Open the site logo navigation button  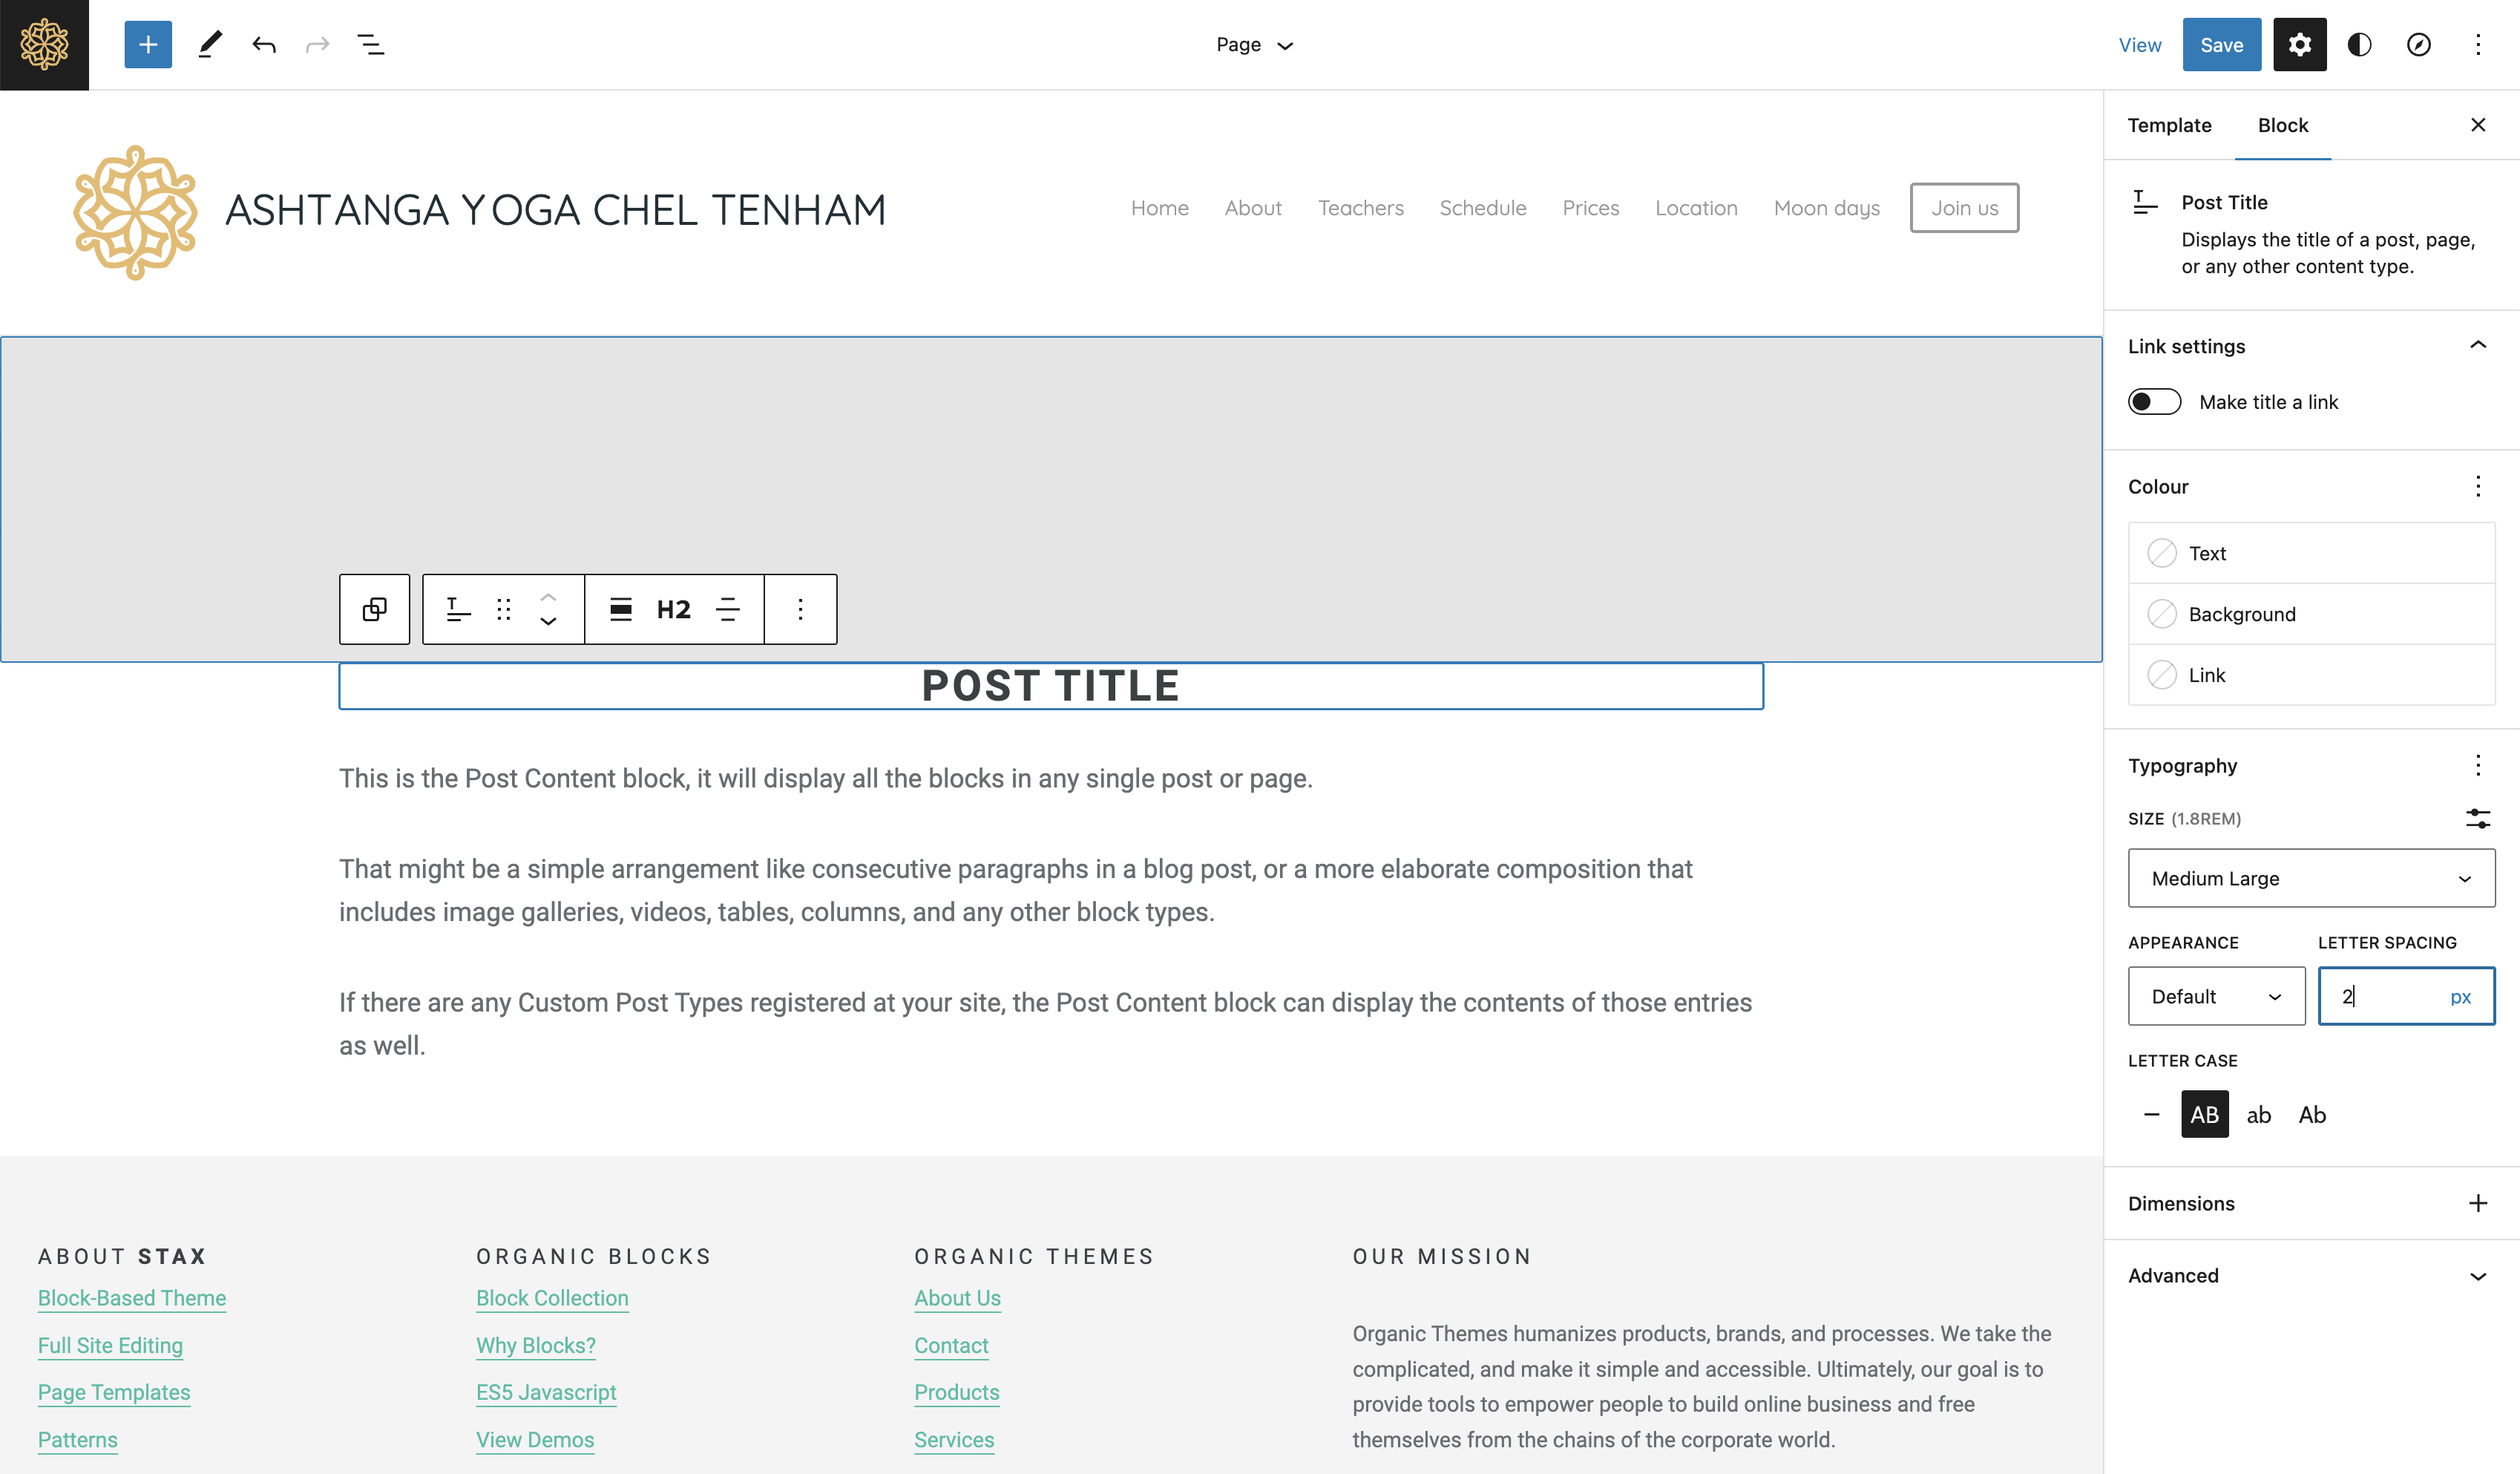point(44,45)
